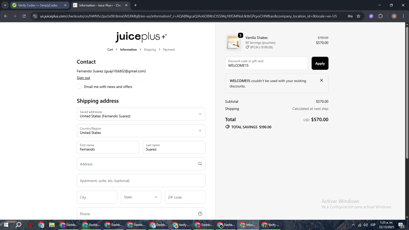The width and height of the screenshot is (409, 230).
Task: Click the Sign out link
Action: [x=83, y=78]
